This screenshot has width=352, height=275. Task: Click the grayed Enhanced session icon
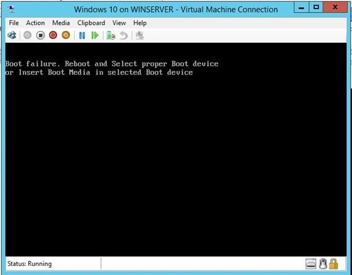[x=139, y=36]
